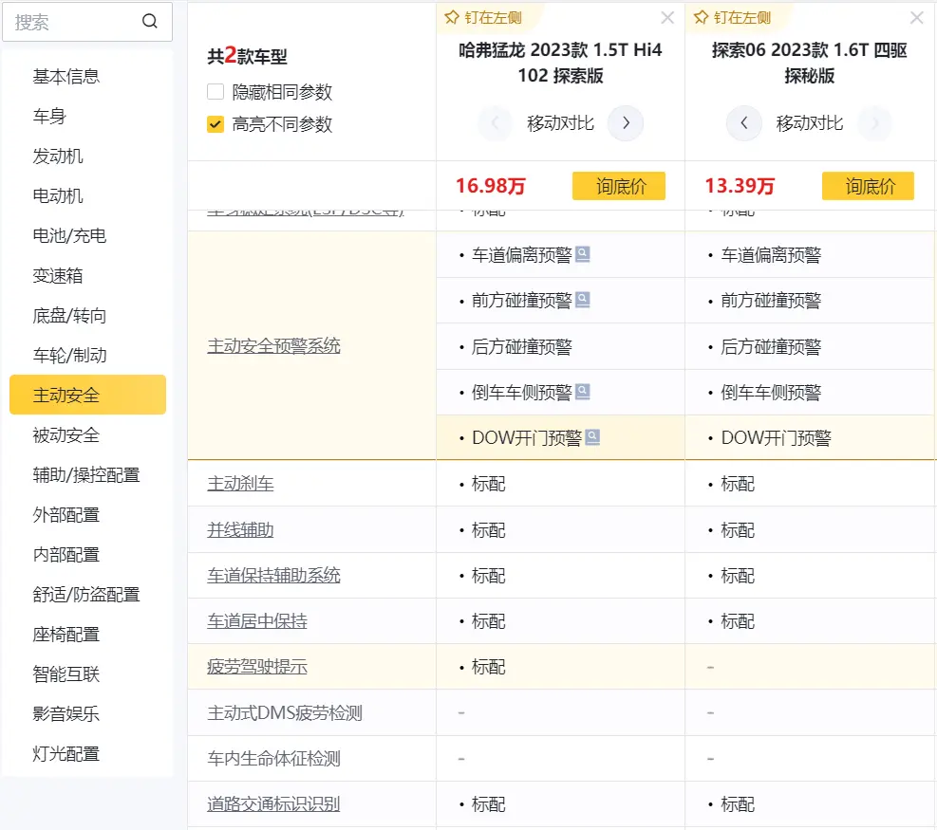
Task: Click pin icon for 哈弗猛龙 column
Action: coord(452,17)
